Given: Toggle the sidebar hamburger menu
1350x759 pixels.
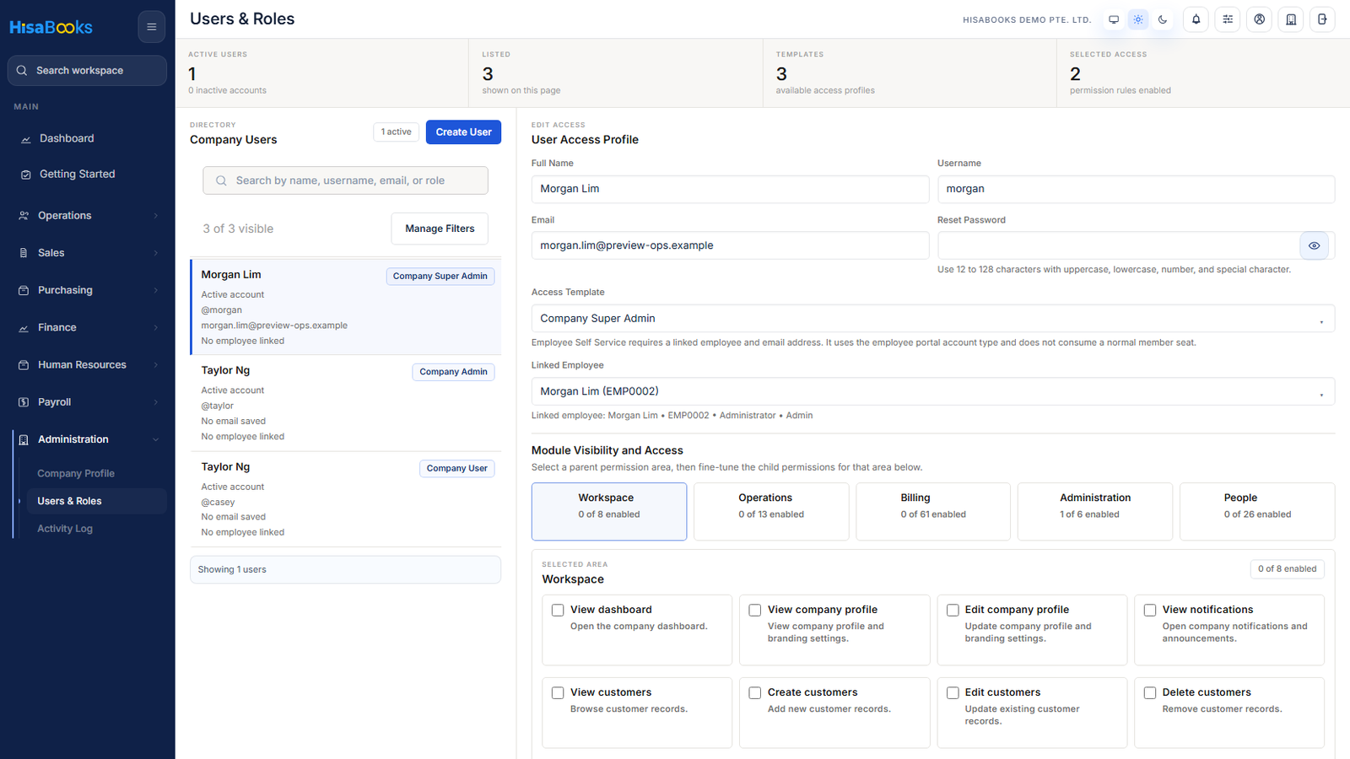Looking at the screenshot, I should pos(151,27).
